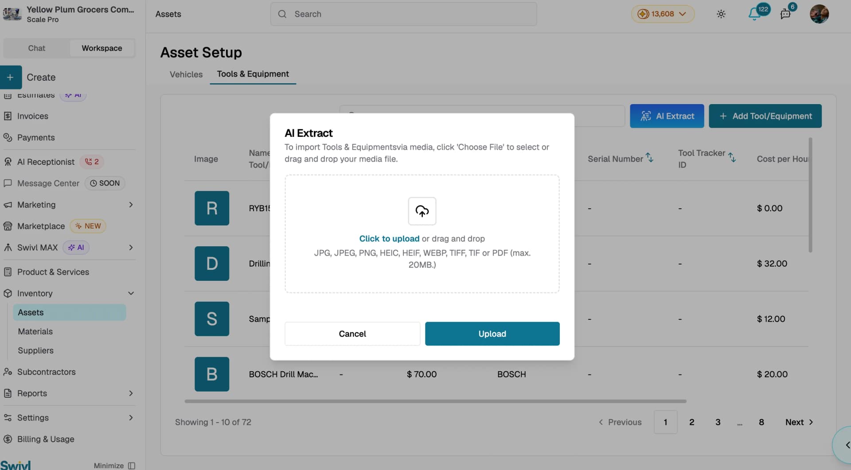Image resolution: width=851 pixels, height=470 pixels.
Task: Switch to the Workspace tab
Action: pyautogui.click(x=102, y=48)
